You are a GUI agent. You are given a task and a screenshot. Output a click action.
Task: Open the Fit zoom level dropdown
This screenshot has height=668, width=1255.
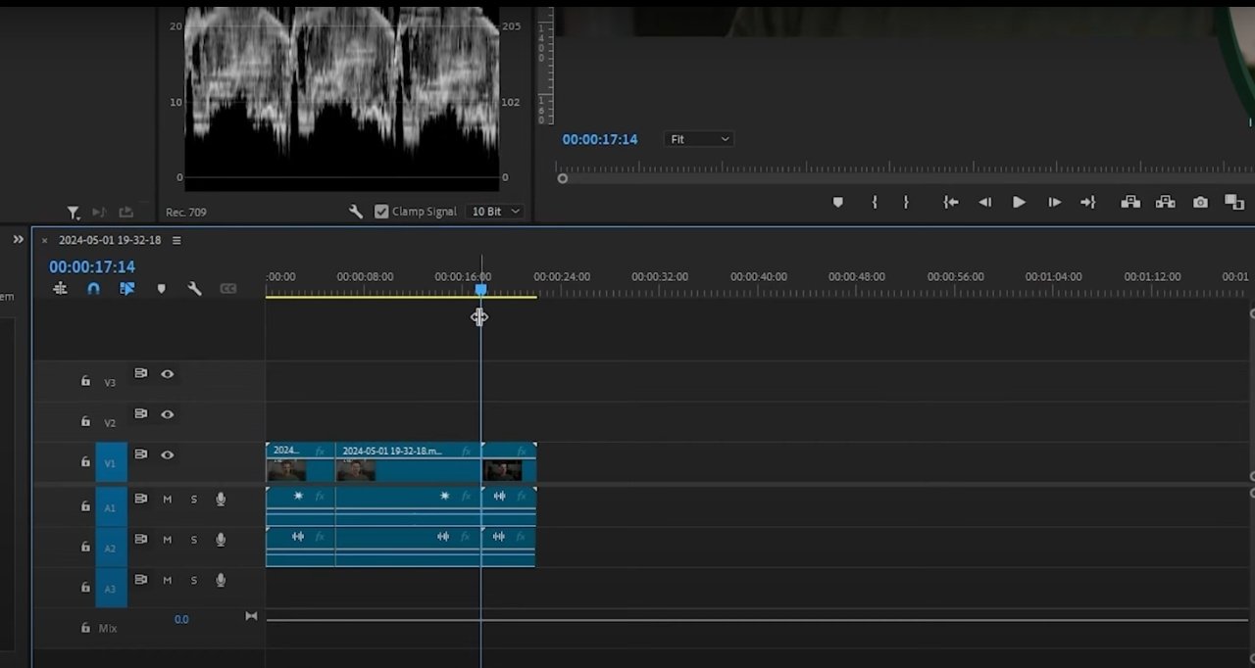tap(698, 138)
